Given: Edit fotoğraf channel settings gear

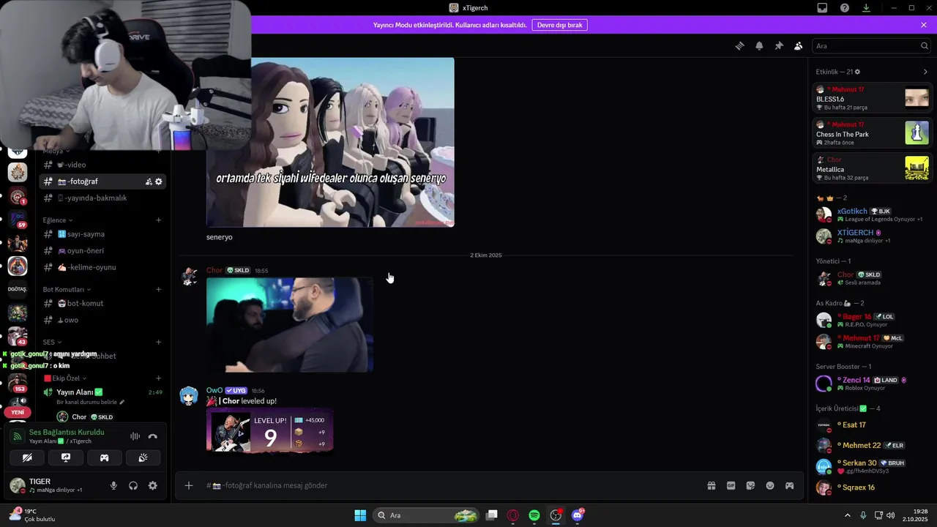Looking at the screenshot, I should [x=159, y=182].
